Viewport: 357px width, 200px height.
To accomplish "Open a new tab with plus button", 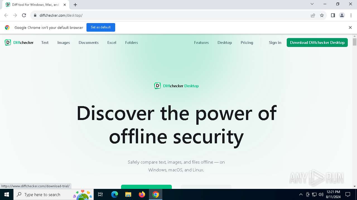I will 75,5.
